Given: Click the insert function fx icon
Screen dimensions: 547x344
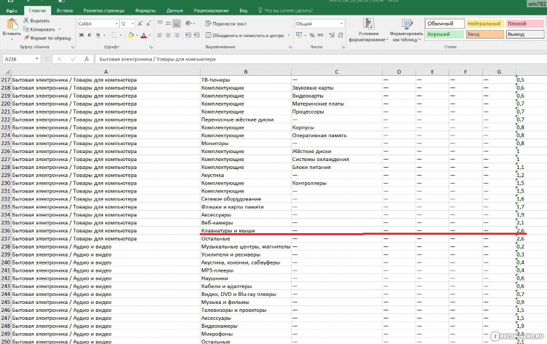Looking at the screenshot, I should (87, 59).
